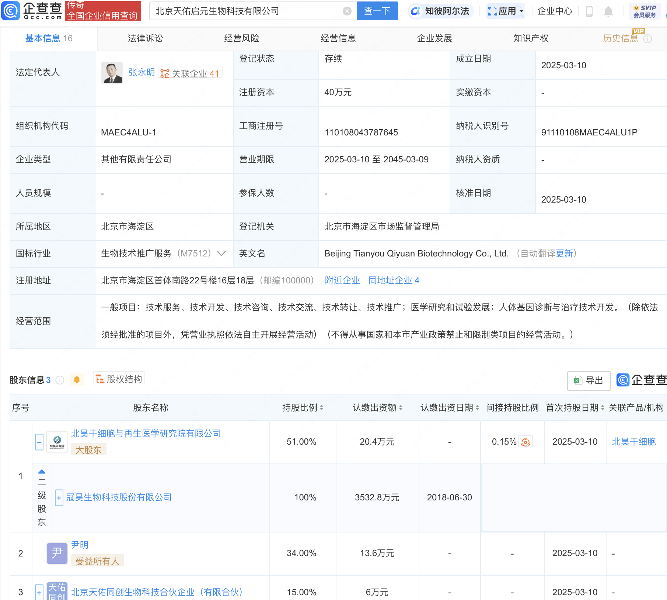
Task: Open the legal representative's portrait photo
Action: 112,73
